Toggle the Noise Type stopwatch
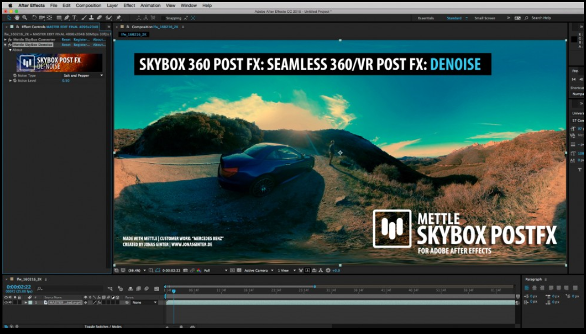Viewport: 586px width, 334px height. 15,76
